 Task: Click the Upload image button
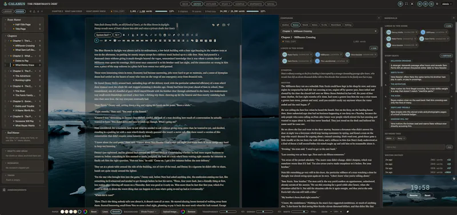tap(171, 212)
